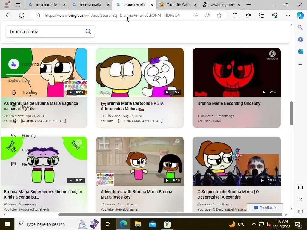Viewport: 307px width, 230px height.
Task: Select Explore more label
Action: click(19, 80)
